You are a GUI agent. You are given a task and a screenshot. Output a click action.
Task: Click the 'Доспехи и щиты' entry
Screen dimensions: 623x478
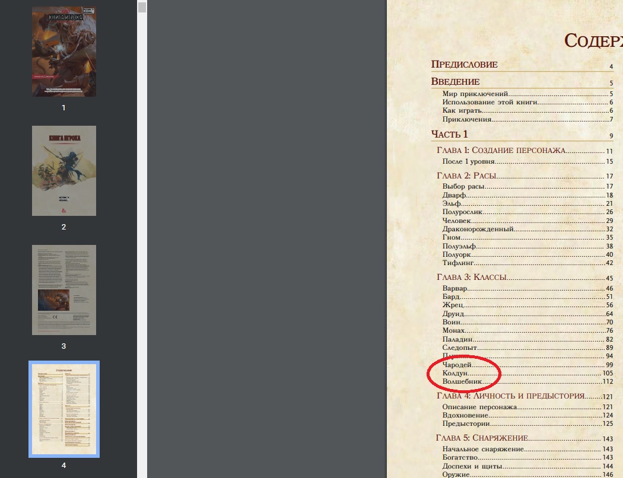(472, 466)
